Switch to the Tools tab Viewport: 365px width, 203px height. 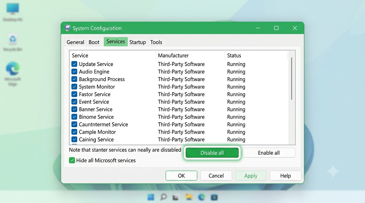pos(156,42)
